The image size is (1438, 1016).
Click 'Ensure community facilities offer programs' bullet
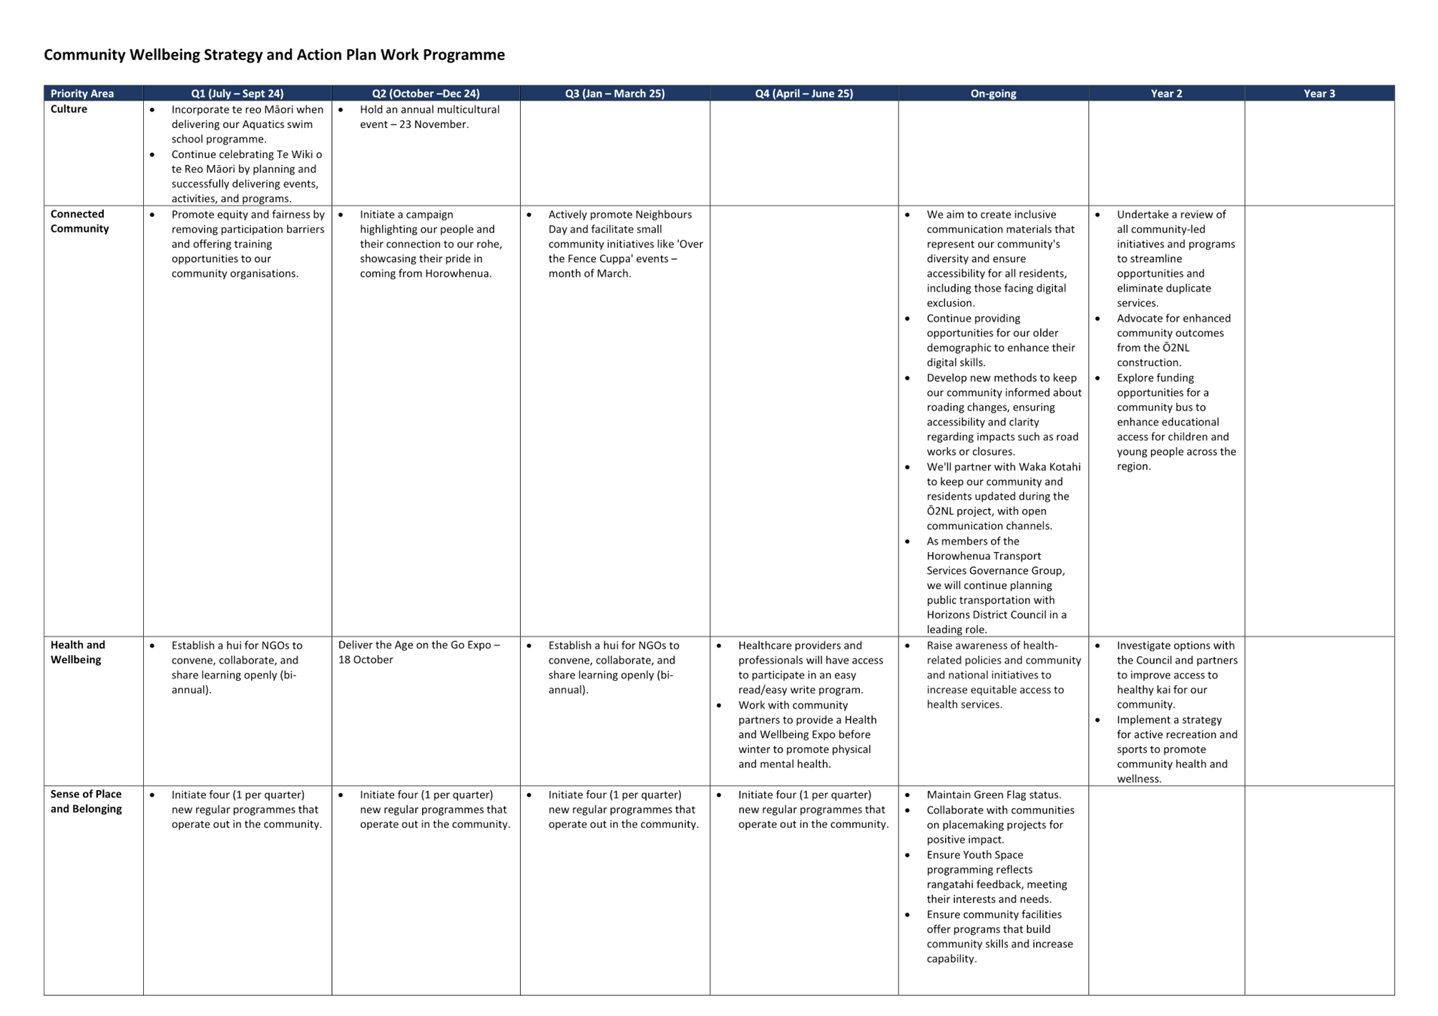[x=999, y=937]
